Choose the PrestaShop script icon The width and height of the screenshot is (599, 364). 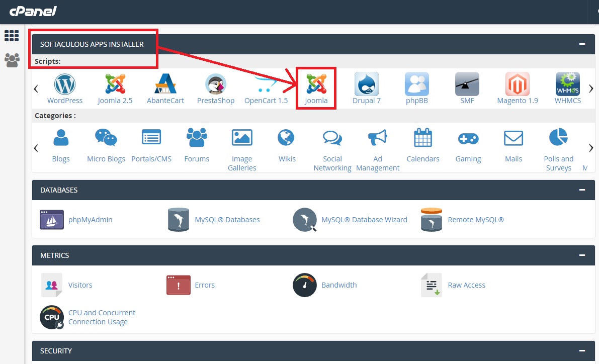[216, 84]
